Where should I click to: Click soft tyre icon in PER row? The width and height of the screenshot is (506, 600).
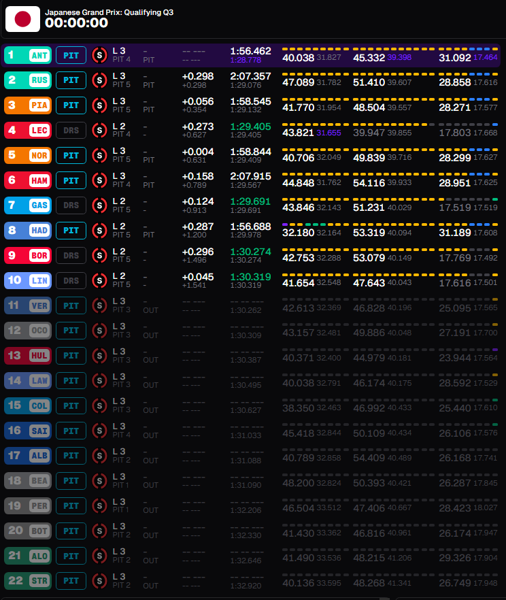click(99, 506)
